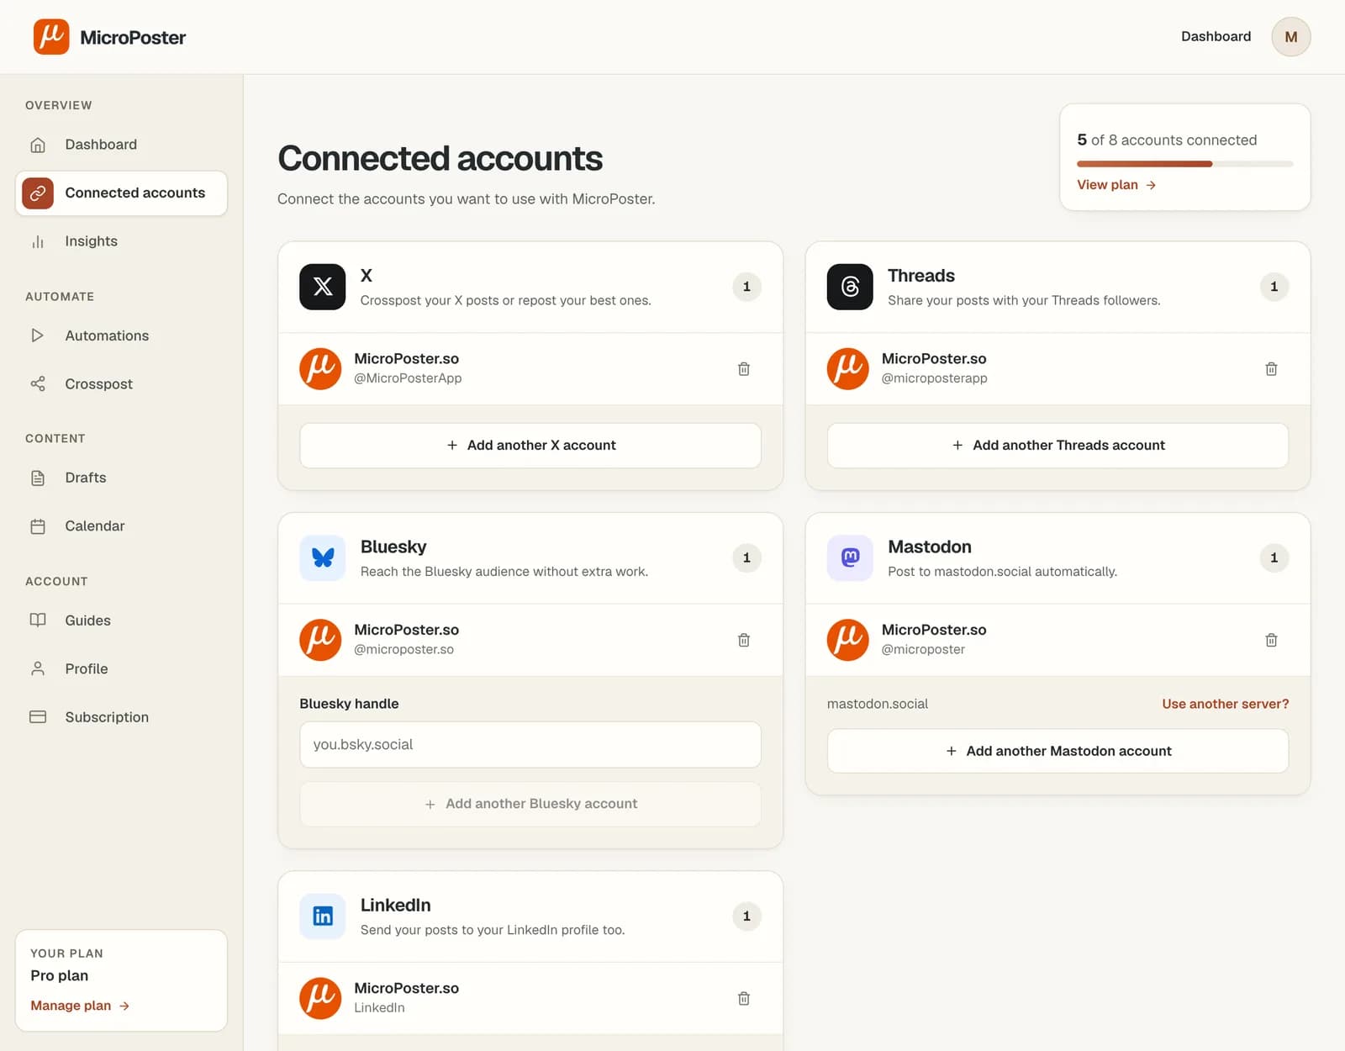Click View plan link

(x=1116, y=185)
